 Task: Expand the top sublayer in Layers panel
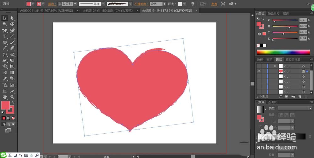(275, 66)
